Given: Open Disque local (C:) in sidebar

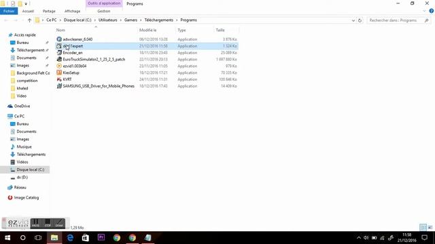Looking at the screenshot, I should (x=30, y=169).
